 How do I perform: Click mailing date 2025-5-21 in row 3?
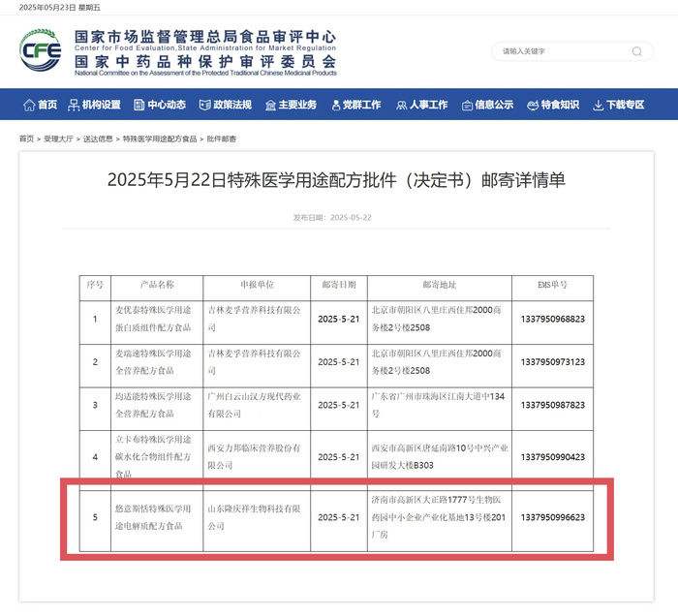(x=339, y=405)
